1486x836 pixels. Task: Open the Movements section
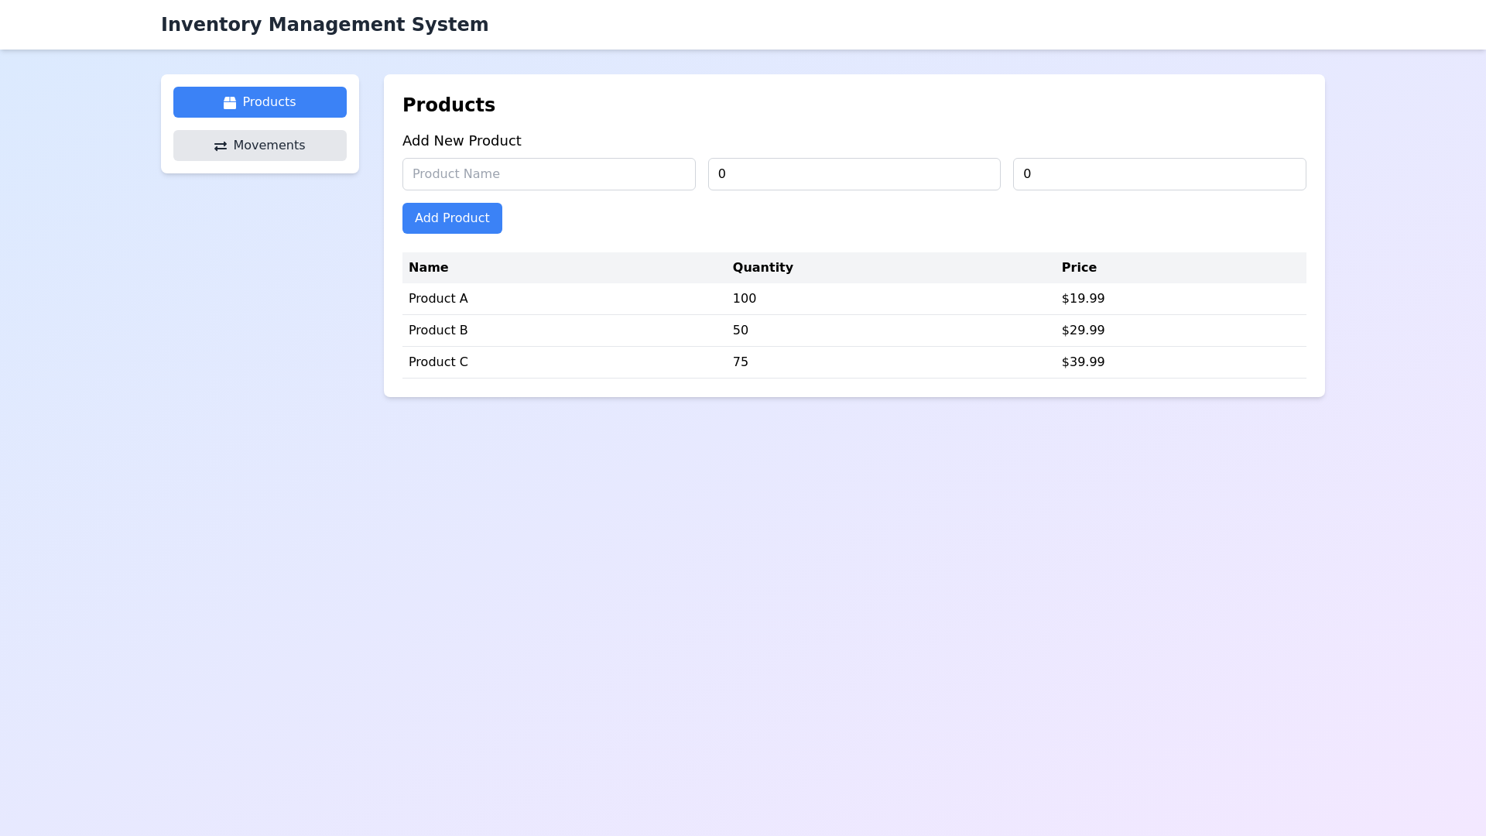coord(260,146)
